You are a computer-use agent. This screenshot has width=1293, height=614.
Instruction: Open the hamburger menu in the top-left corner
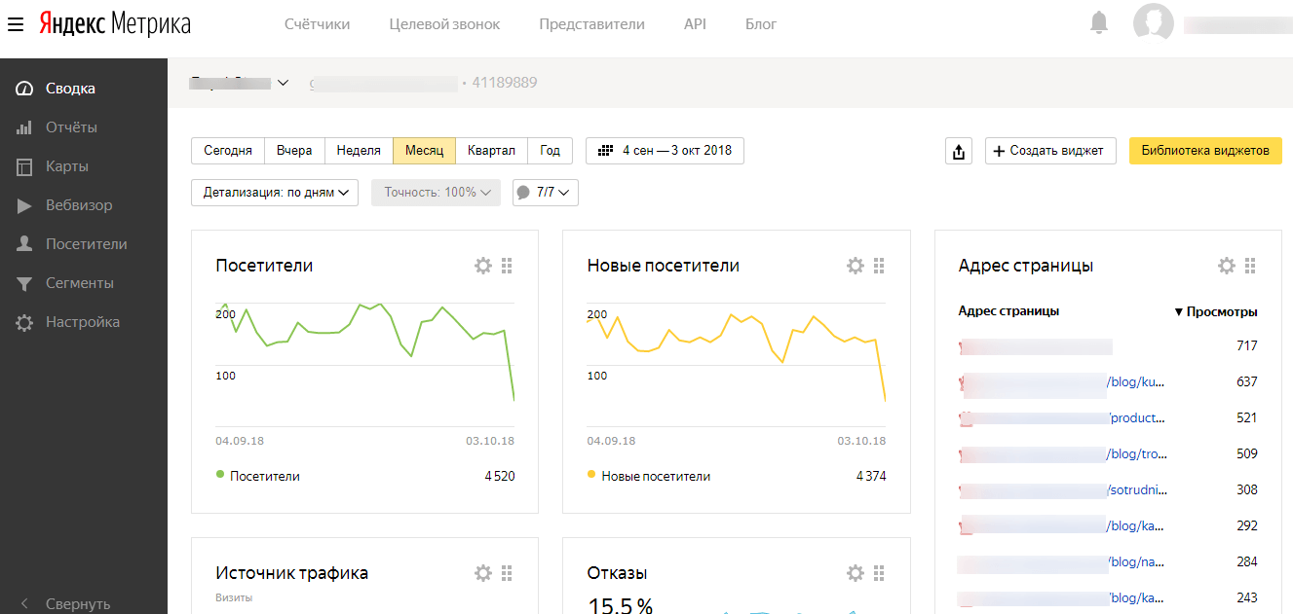15,24
